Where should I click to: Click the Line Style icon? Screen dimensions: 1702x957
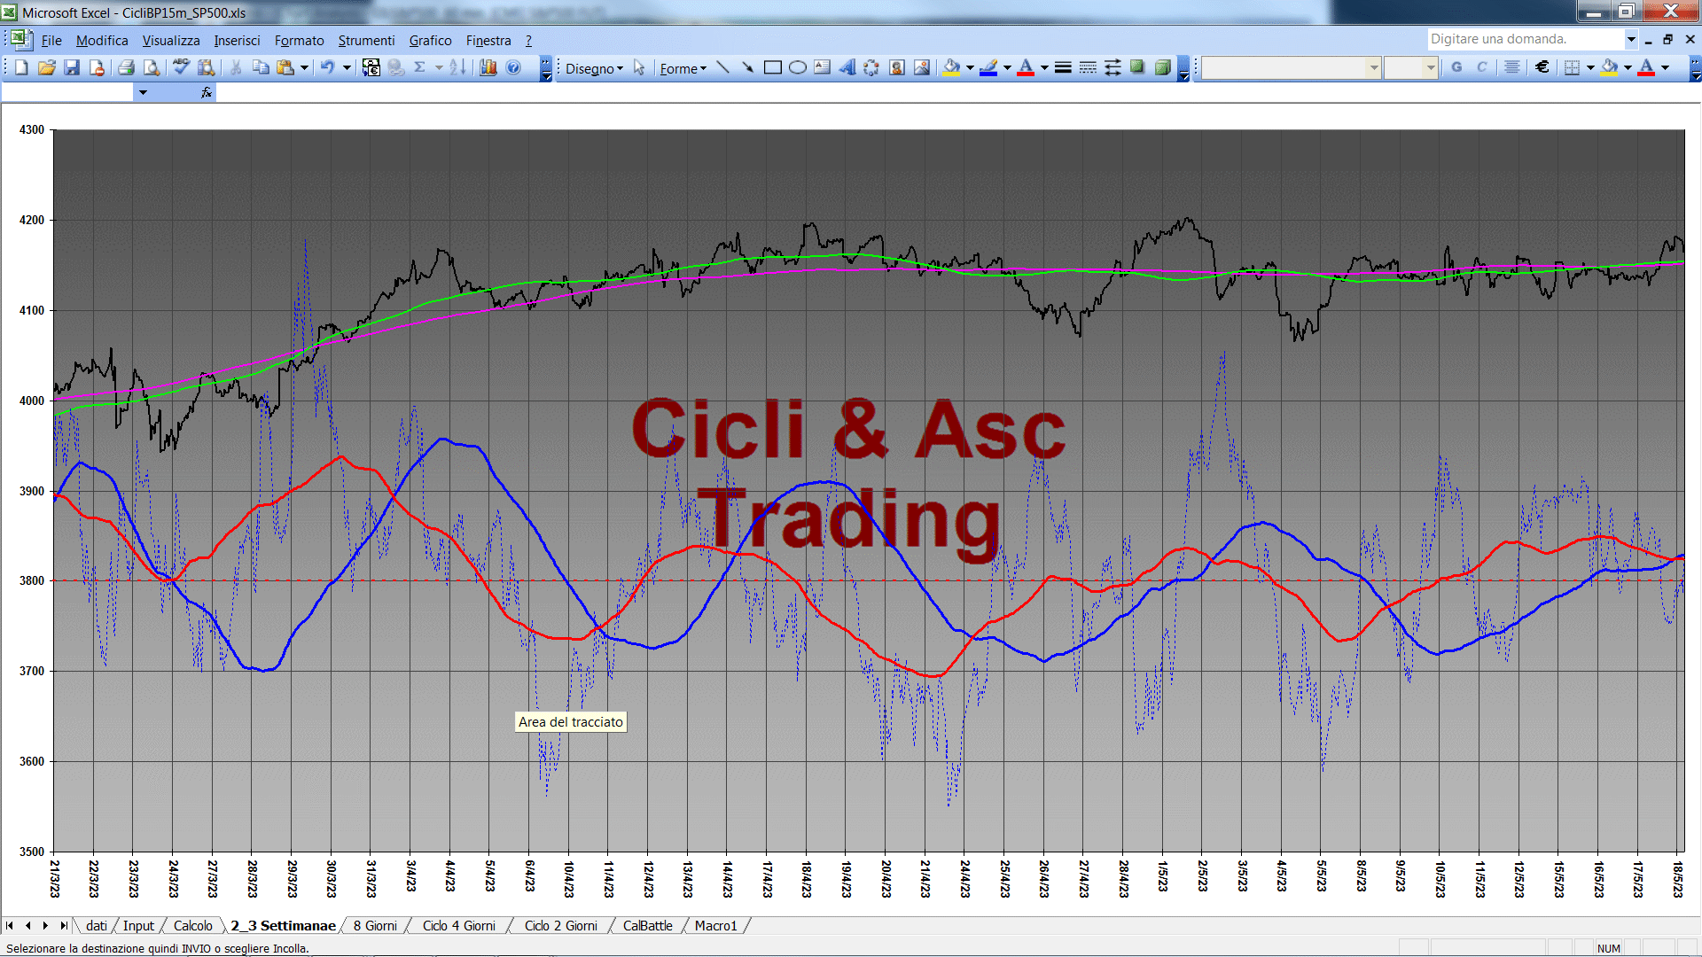(1063, 67)
